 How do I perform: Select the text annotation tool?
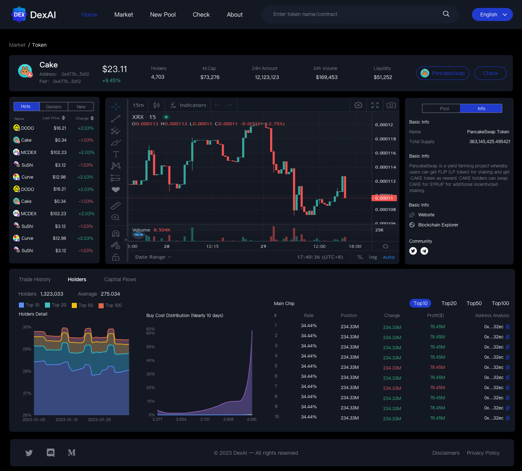point(116,154)
